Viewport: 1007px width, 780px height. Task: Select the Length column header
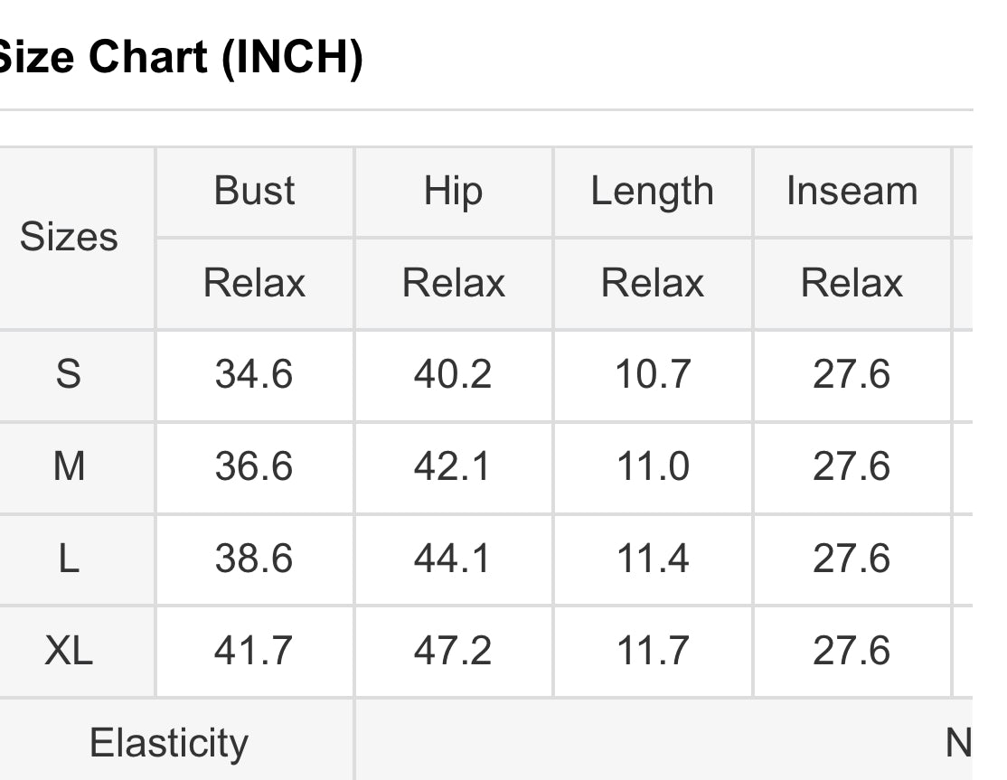[652, 192]
